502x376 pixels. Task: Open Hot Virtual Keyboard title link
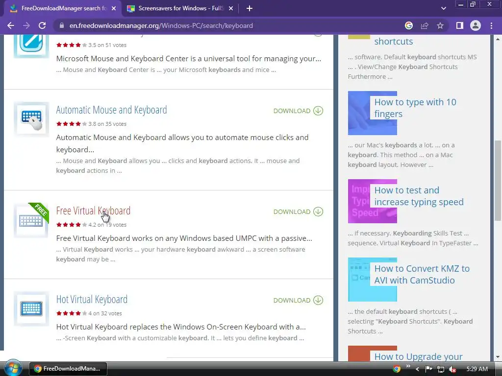coord(92,299)
